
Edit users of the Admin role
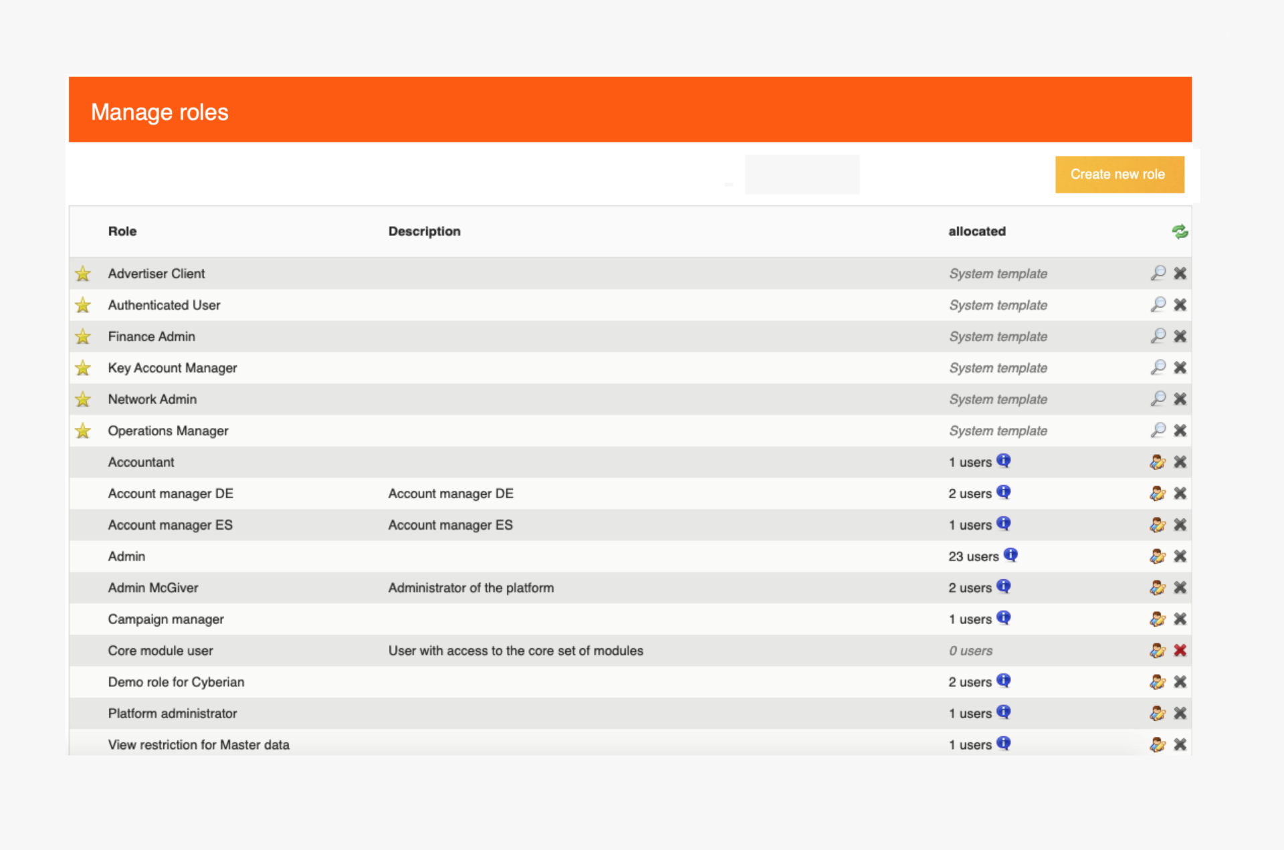tap(1158, 556)
